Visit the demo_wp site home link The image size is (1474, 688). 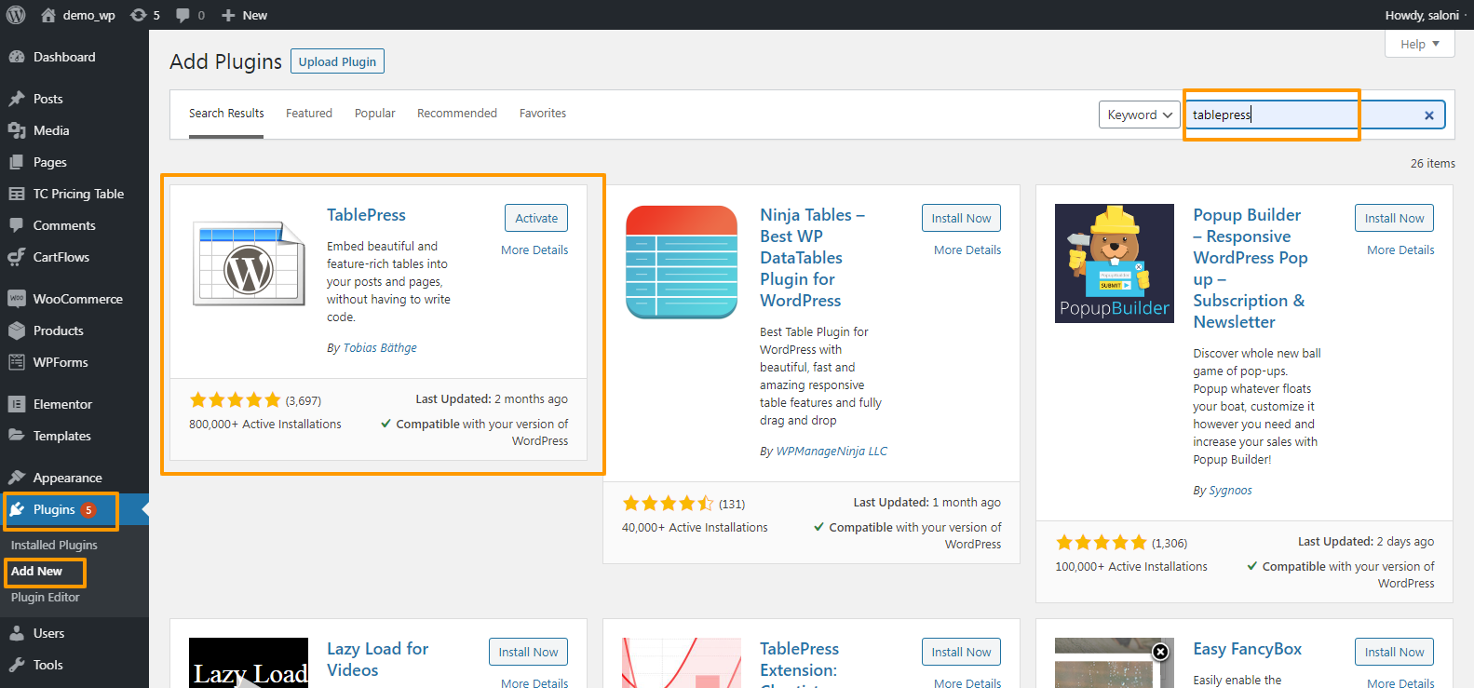pos(78,15)
